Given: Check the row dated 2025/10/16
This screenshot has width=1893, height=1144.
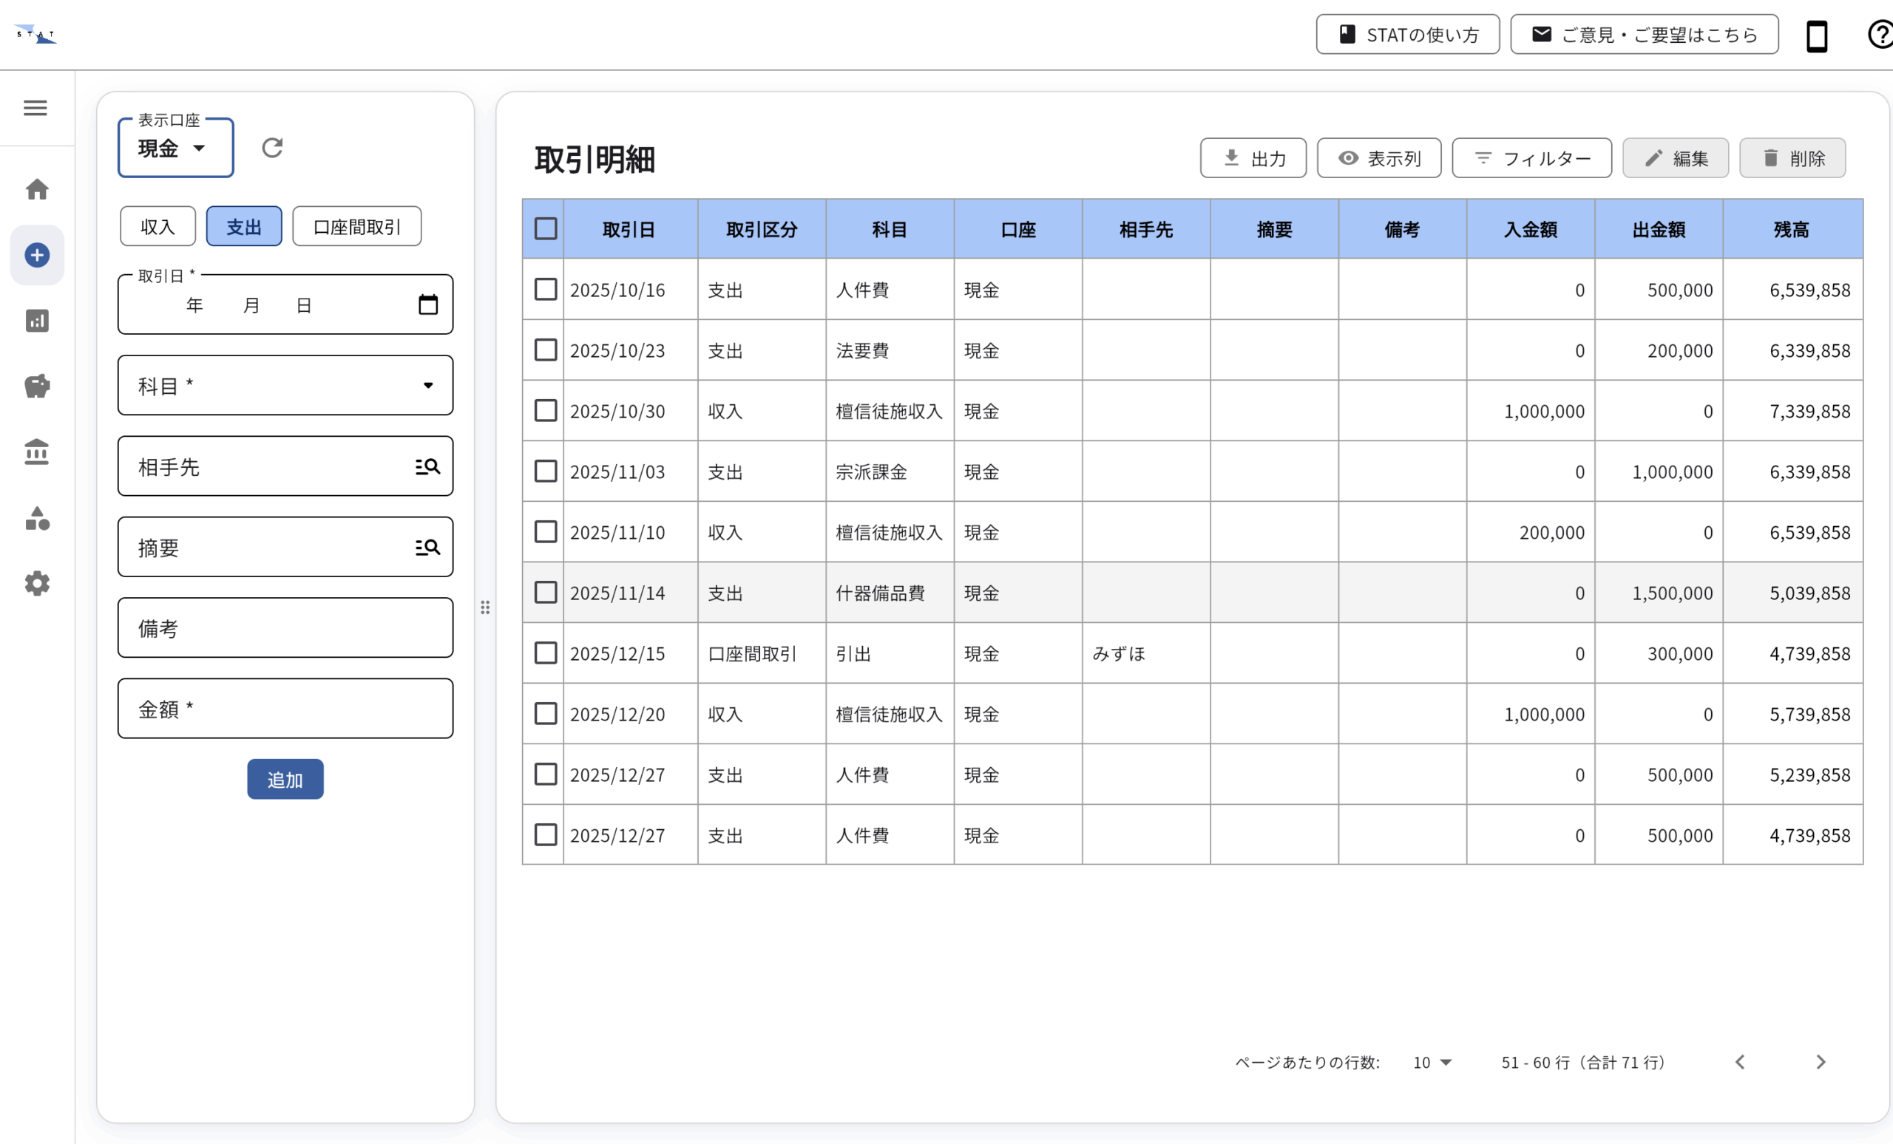Looking at the screenshot, I should [x=545, y=290].
